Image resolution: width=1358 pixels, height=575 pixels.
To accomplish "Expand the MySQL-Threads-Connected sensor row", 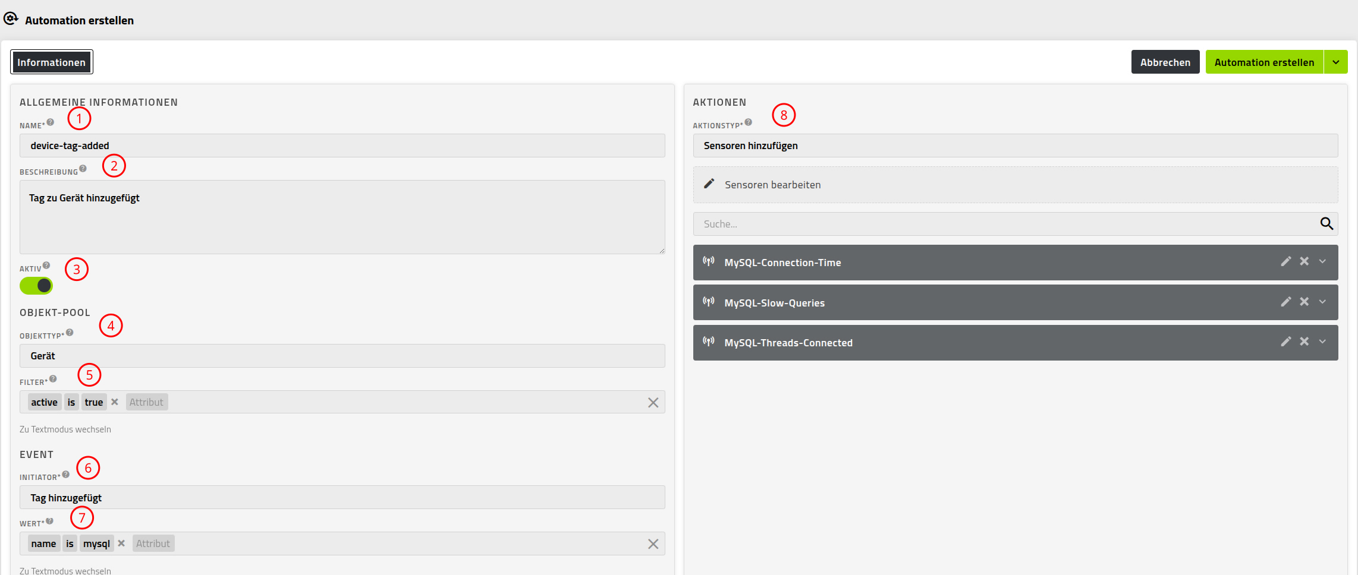I will (1322, 342).
